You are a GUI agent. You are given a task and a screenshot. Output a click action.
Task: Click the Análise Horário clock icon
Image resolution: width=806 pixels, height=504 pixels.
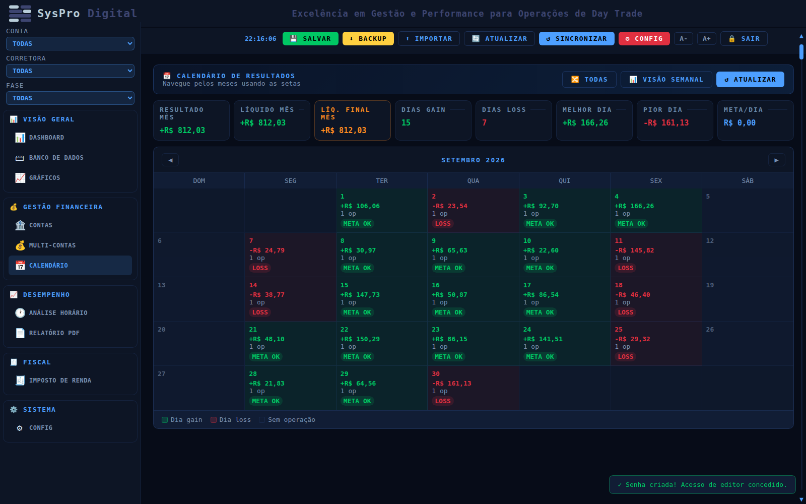pyautogui.click(x=20, y=313)
